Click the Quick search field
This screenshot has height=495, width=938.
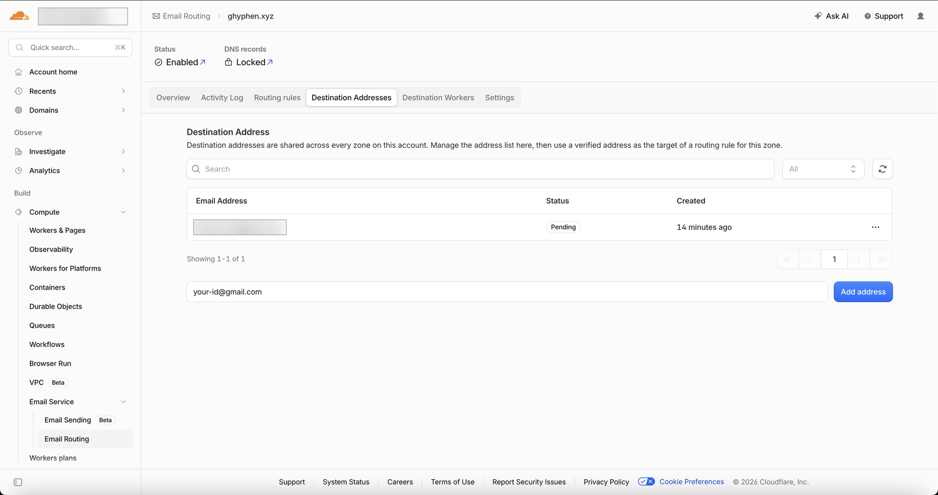click(71, 48)
